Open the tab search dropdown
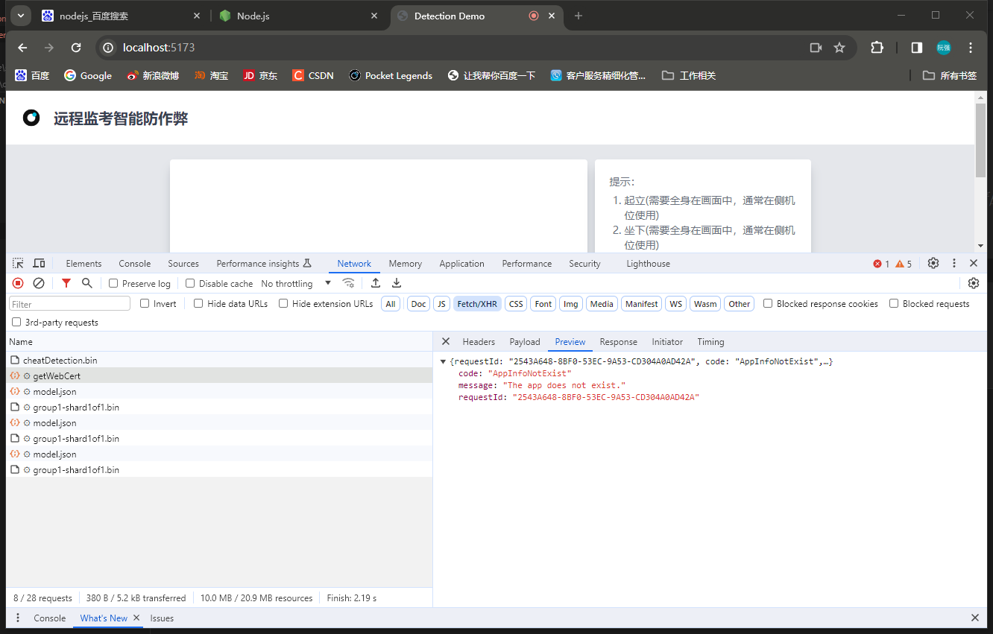The image size is (993, 634). point(21,16)
